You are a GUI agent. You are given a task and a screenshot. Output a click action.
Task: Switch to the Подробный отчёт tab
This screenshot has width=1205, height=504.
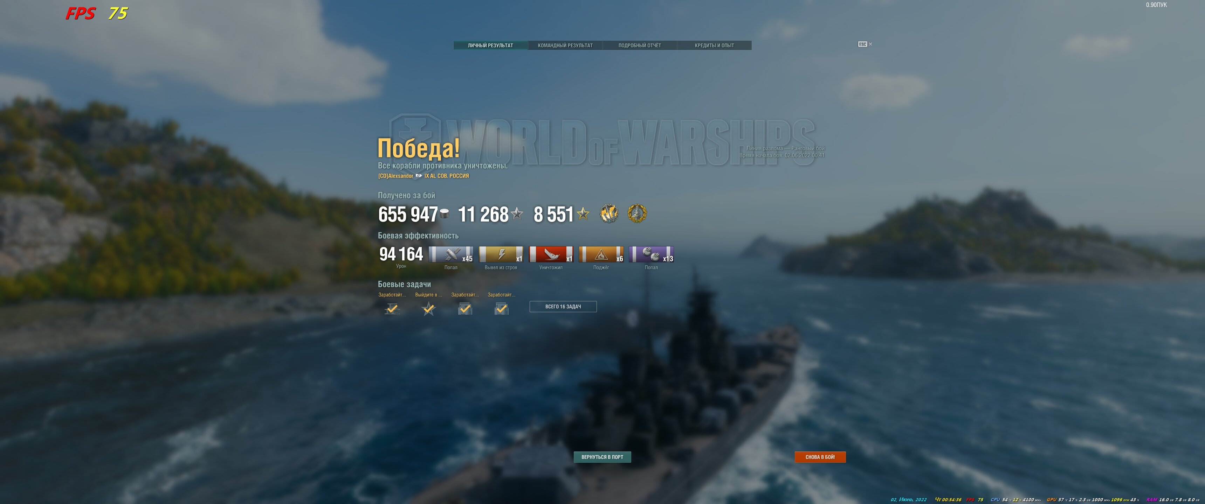coord(639,45)
